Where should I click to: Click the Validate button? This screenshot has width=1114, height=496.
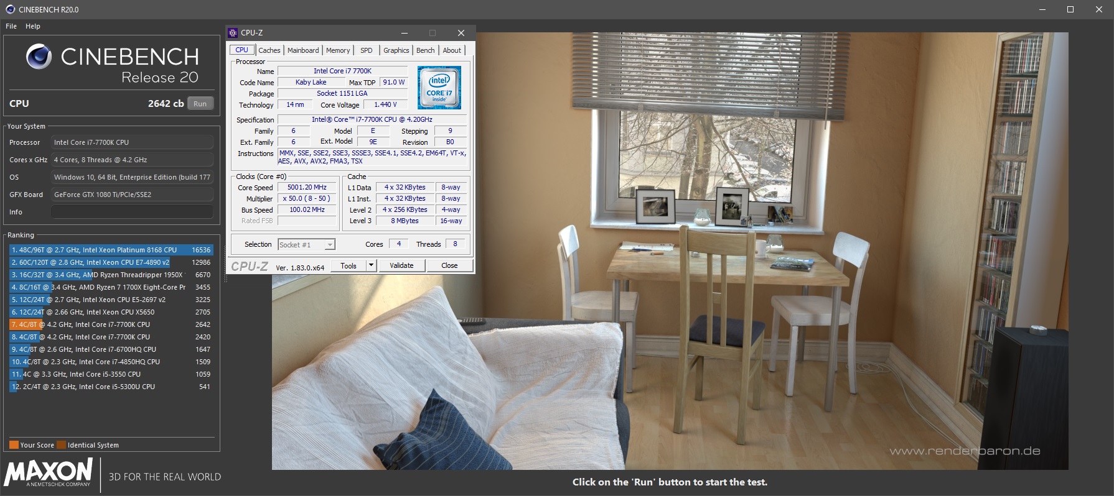(x=401, y=266)
